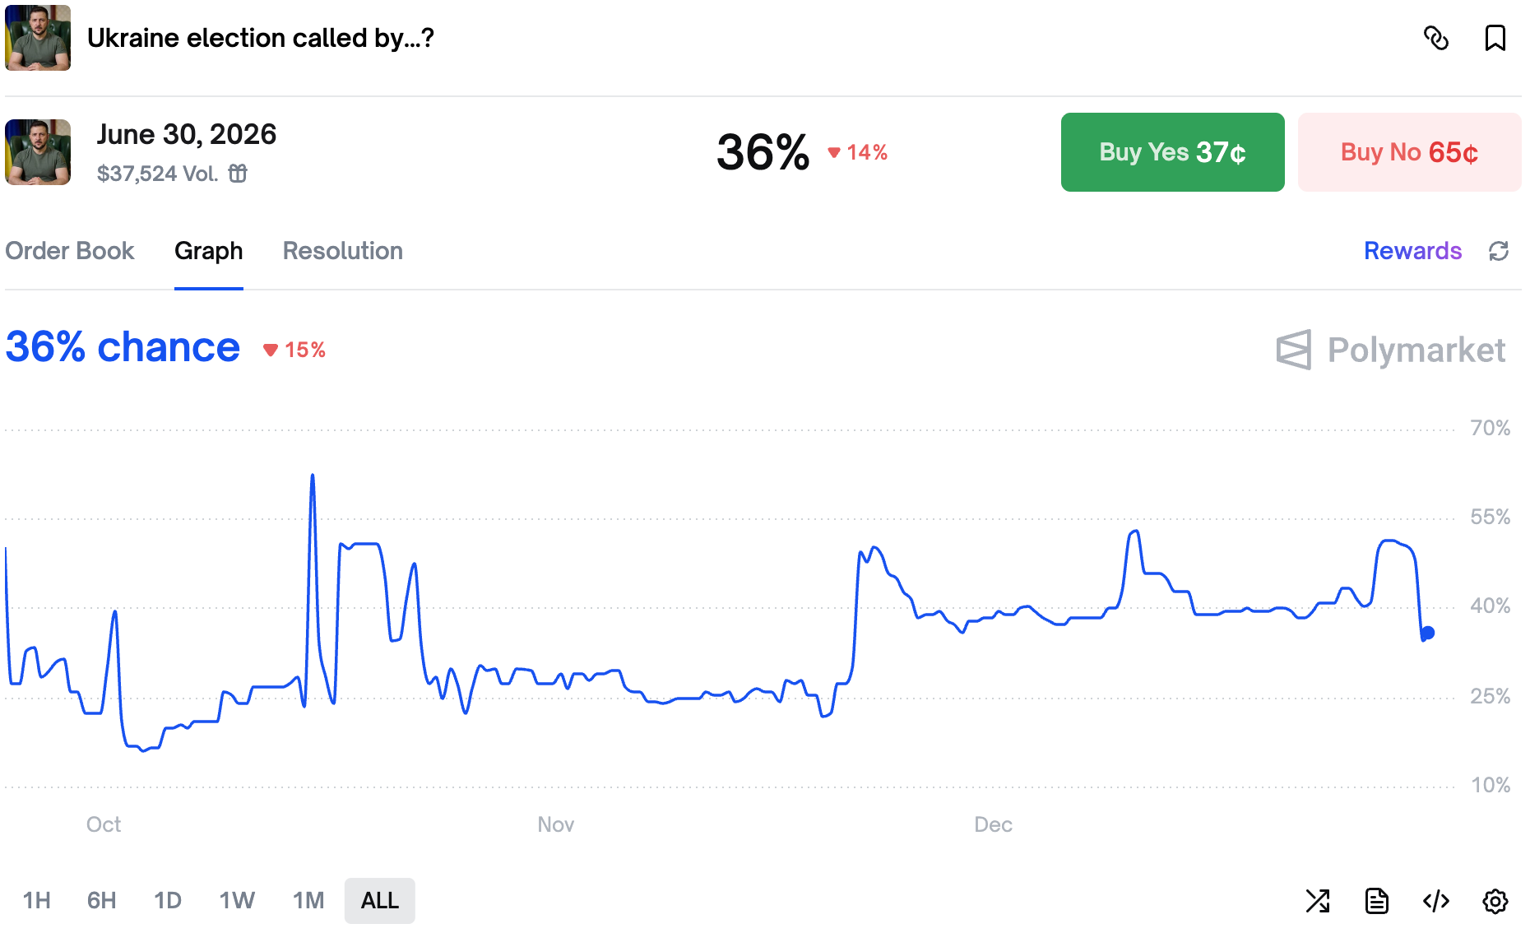Click the market thumbnail next to title

click(38, 38)
